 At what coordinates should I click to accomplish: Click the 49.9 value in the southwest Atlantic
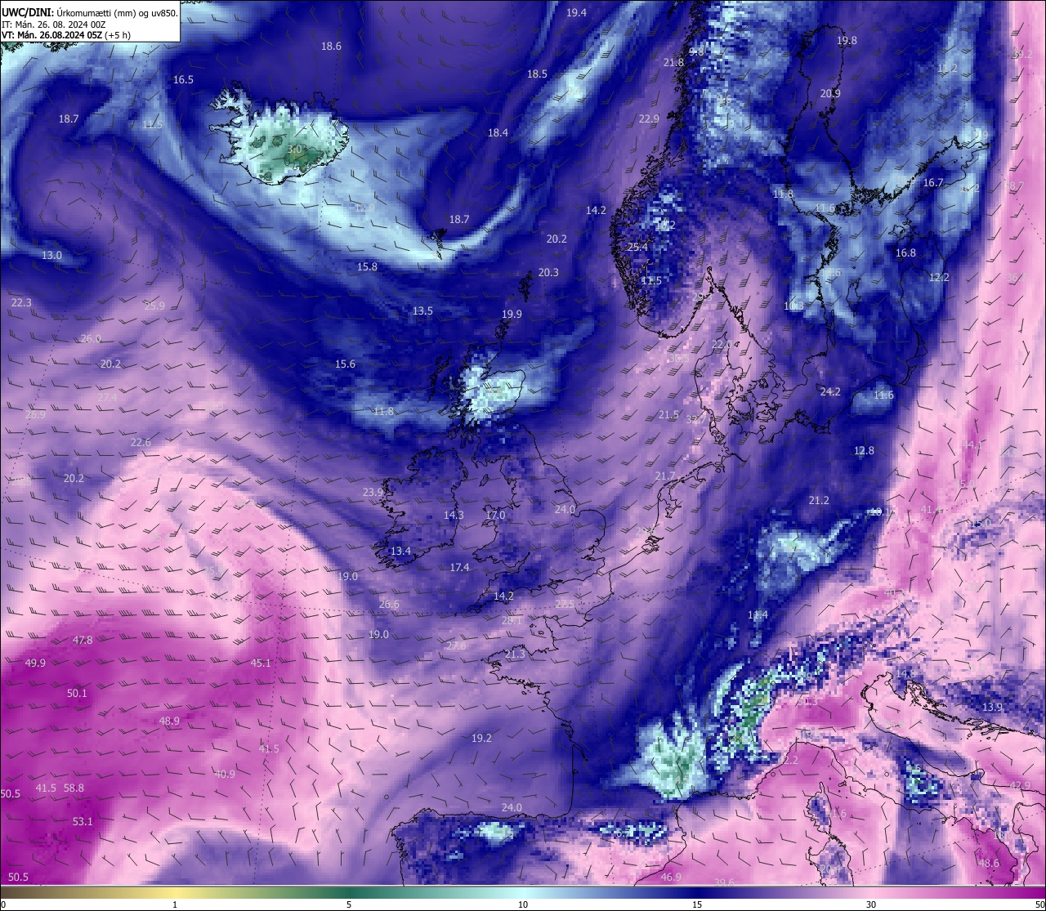point(36,663)
